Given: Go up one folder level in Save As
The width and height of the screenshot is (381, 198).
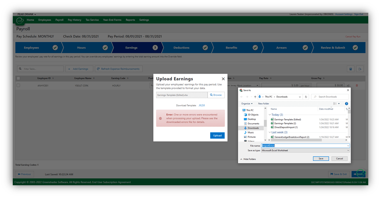Looking at the screenshot, I should [x=255, y=96].
